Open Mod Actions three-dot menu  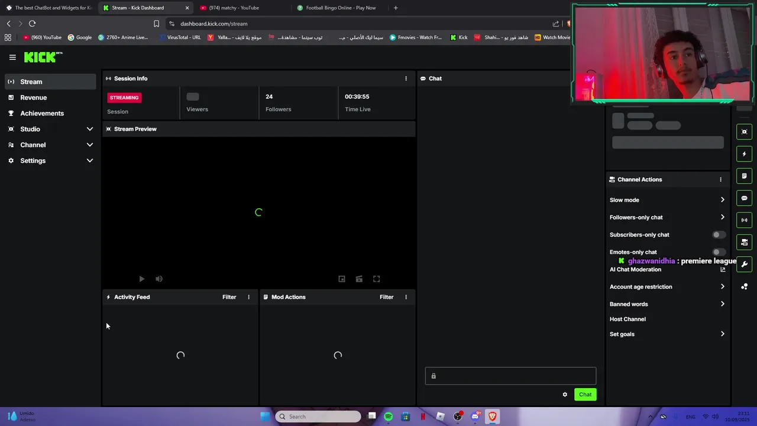[x=406, y=297]
